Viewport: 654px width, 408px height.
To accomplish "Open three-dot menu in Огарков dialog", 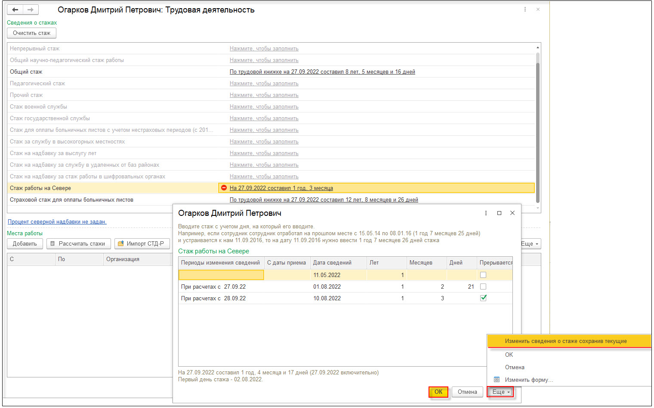I will pyautogui.click(x=486, y=213).
